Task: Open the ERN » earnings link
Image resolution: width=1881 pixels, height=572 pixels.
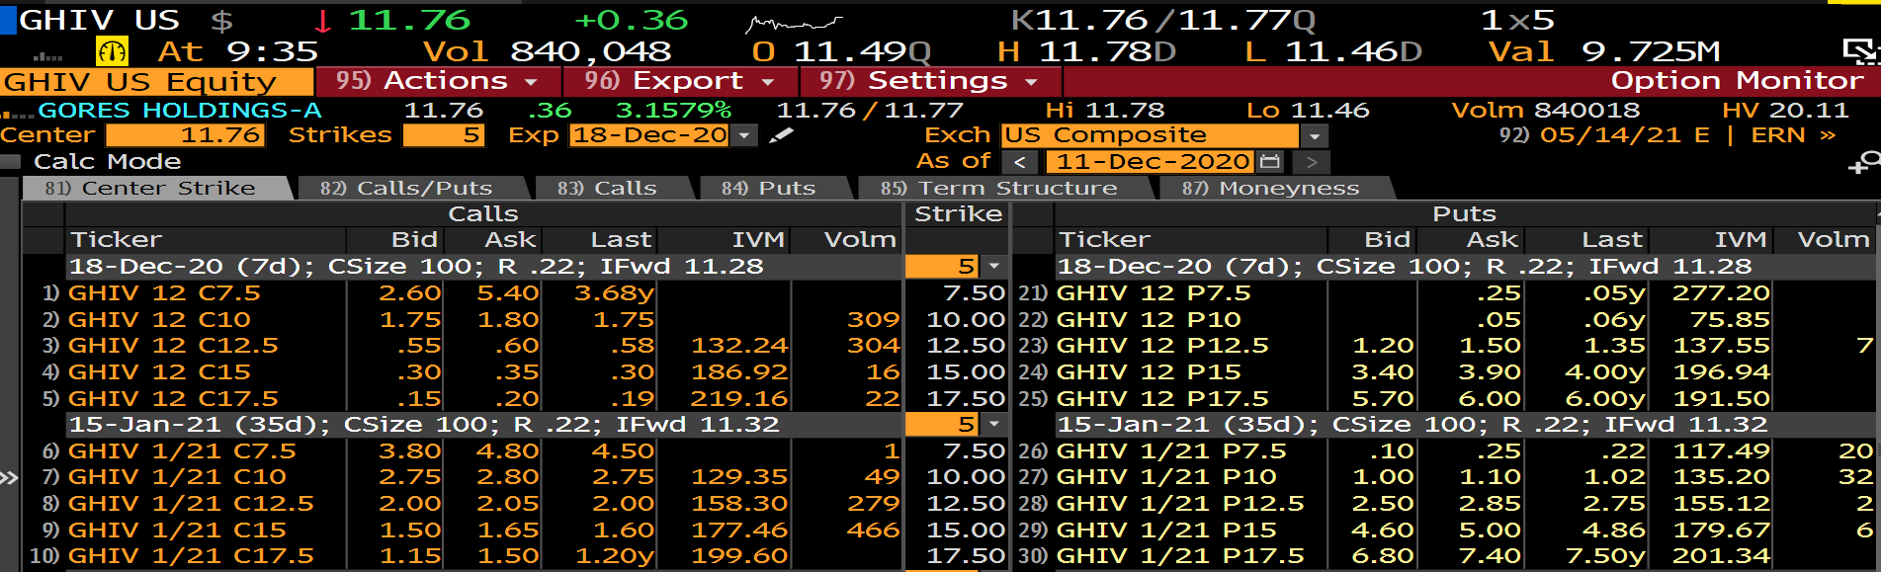Action: pyautogui.click(x=1793, y=135)
